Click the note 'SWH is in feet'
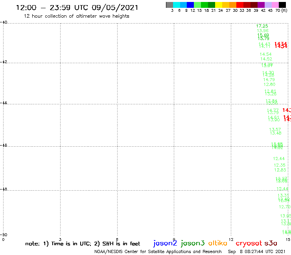Image resolution: width=291 pixels, height=255 pixels. [x=121, y=244]
